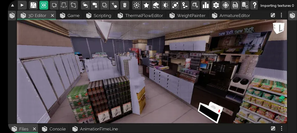Screen dimensions: 297x133
Task: Click the trash delete icon
Action: pos(125,5)
